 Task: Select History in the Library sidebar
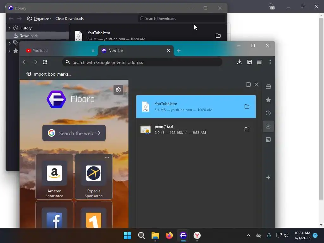pos(26,28)
